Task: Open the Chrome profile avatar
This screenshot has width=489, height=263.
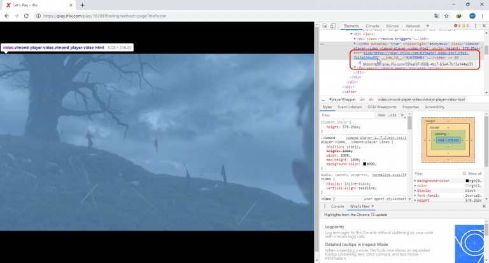Action: click(x=472, y=16)
